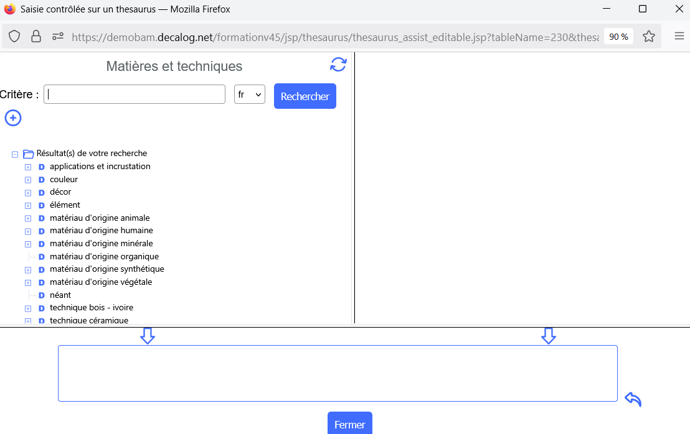Click the Rechercher button
This screenshot has width=690, height=434.
click(305, 96)
